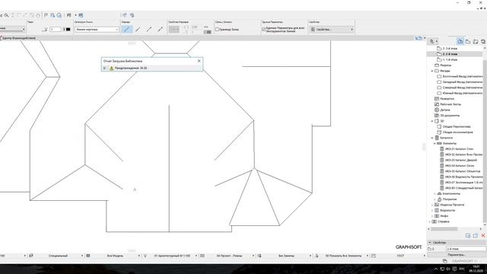Collapse the Элементы tree node
This screenshot has width=487, height=274.
coord(434,144)
